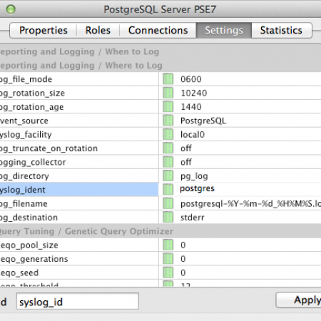Click the green icon beside geqo_seed value
The width and height of the screenshot is (321, 321).
168,272
